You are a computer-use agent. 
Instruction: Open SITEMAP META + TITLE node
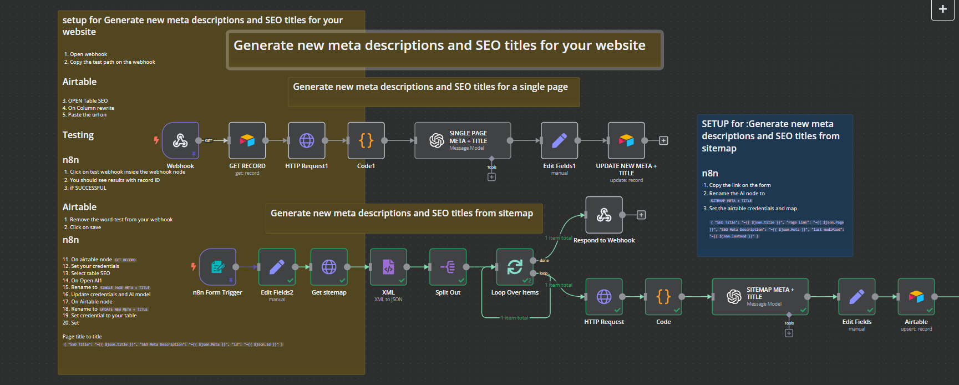point(760,297)
